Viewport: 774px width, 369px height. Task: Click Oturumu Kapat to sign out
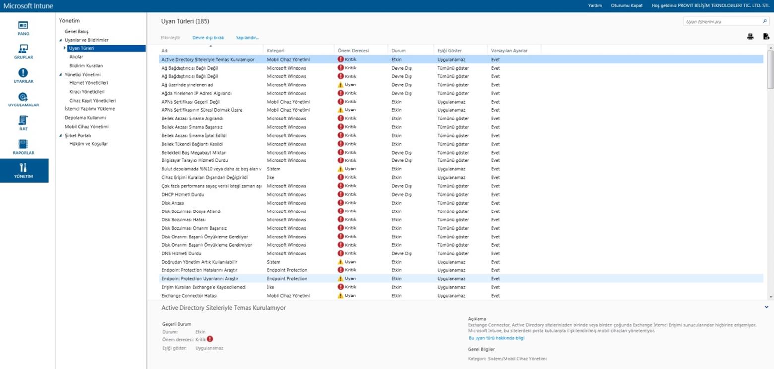pyautogui.click(x=627, y=5)
